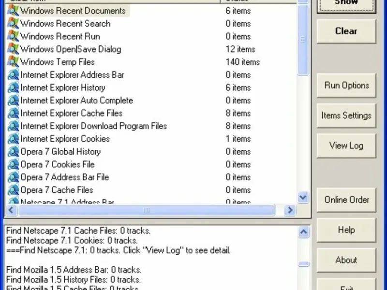Image resolution: width=387 pixels, height=290 pixels.
Task: Select the Opera 7 Address Bar File row
Action: point(151,177)
